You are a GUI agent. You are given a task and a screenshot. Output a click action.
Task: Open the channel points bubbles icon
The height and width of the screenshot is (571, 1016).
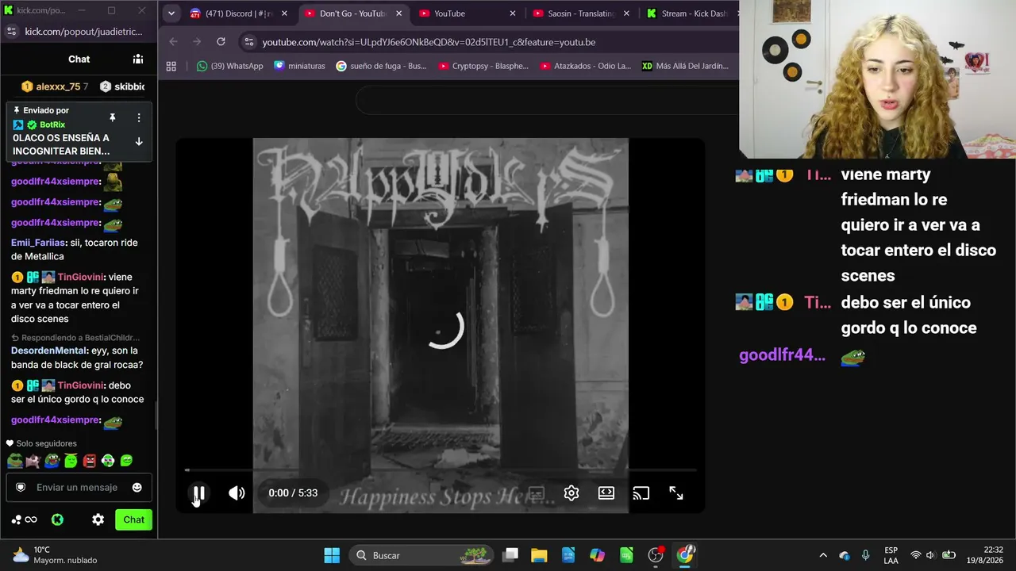25,519
